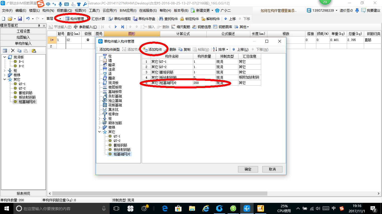The width and height of the screenshot is (382, 214).
Task: Click 200 quantity cell of 桩基础网片 row
Action: (204, 83)
